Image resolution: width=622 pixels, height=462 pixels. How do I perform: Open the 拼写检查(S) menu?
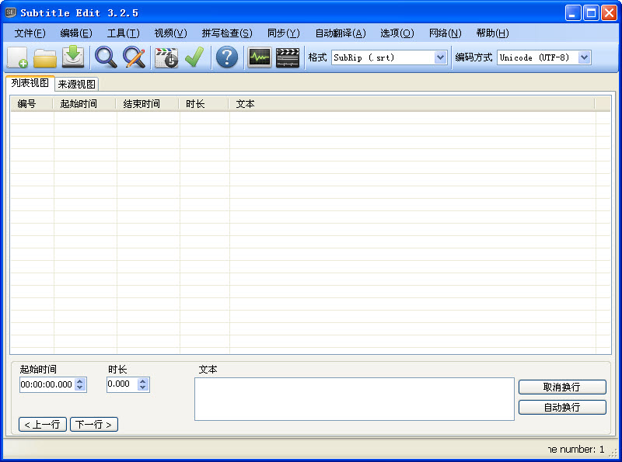(227, 33)
